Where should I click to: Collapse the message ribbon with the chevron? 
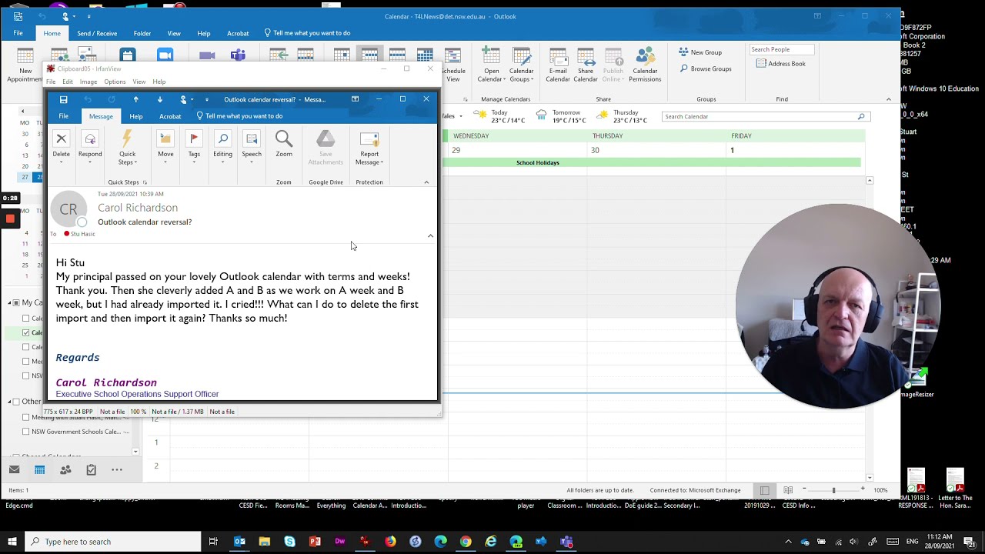[426, 182]
